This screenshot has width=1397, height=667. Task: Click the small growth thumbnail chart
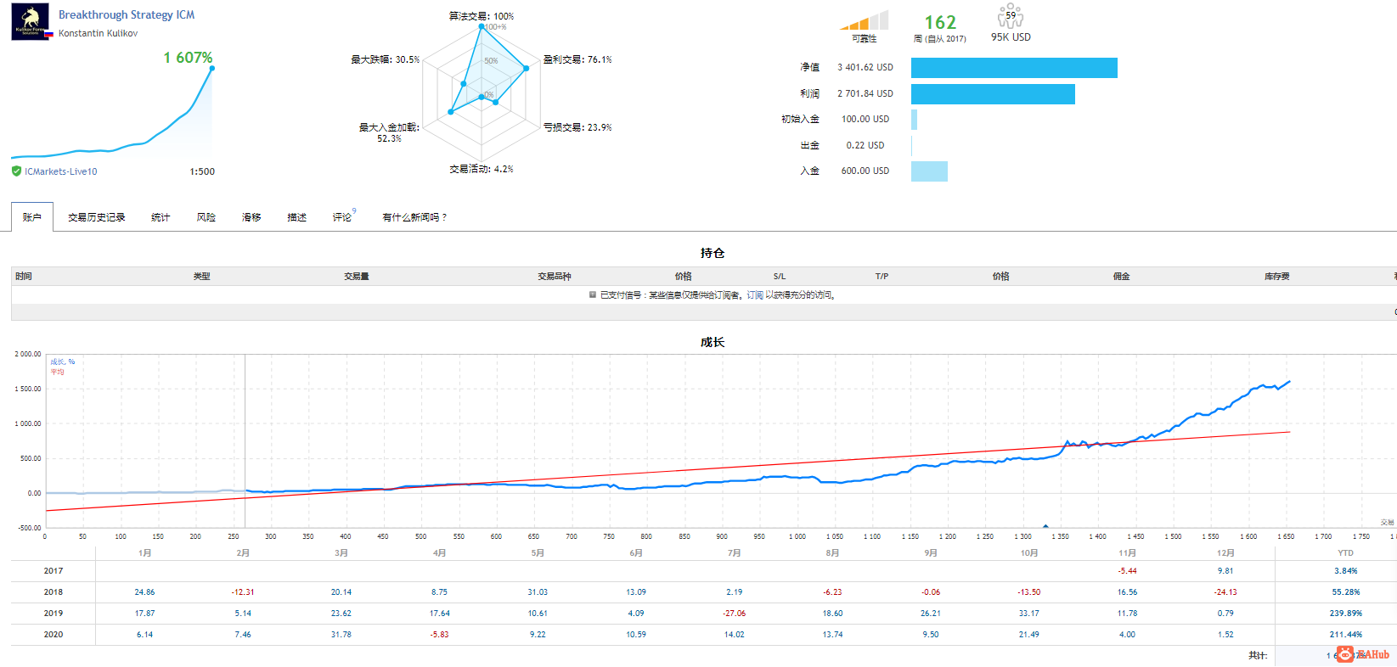point(112,110)
